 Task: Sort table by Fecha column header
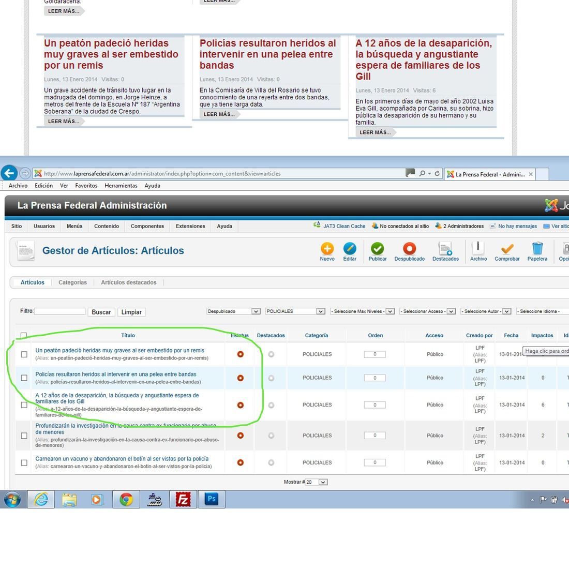[x=511, y=335]
